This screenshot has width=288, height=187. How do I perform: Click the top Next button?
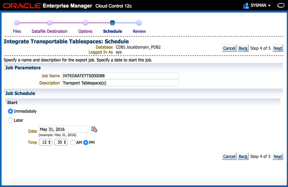(x=278, y=48)
